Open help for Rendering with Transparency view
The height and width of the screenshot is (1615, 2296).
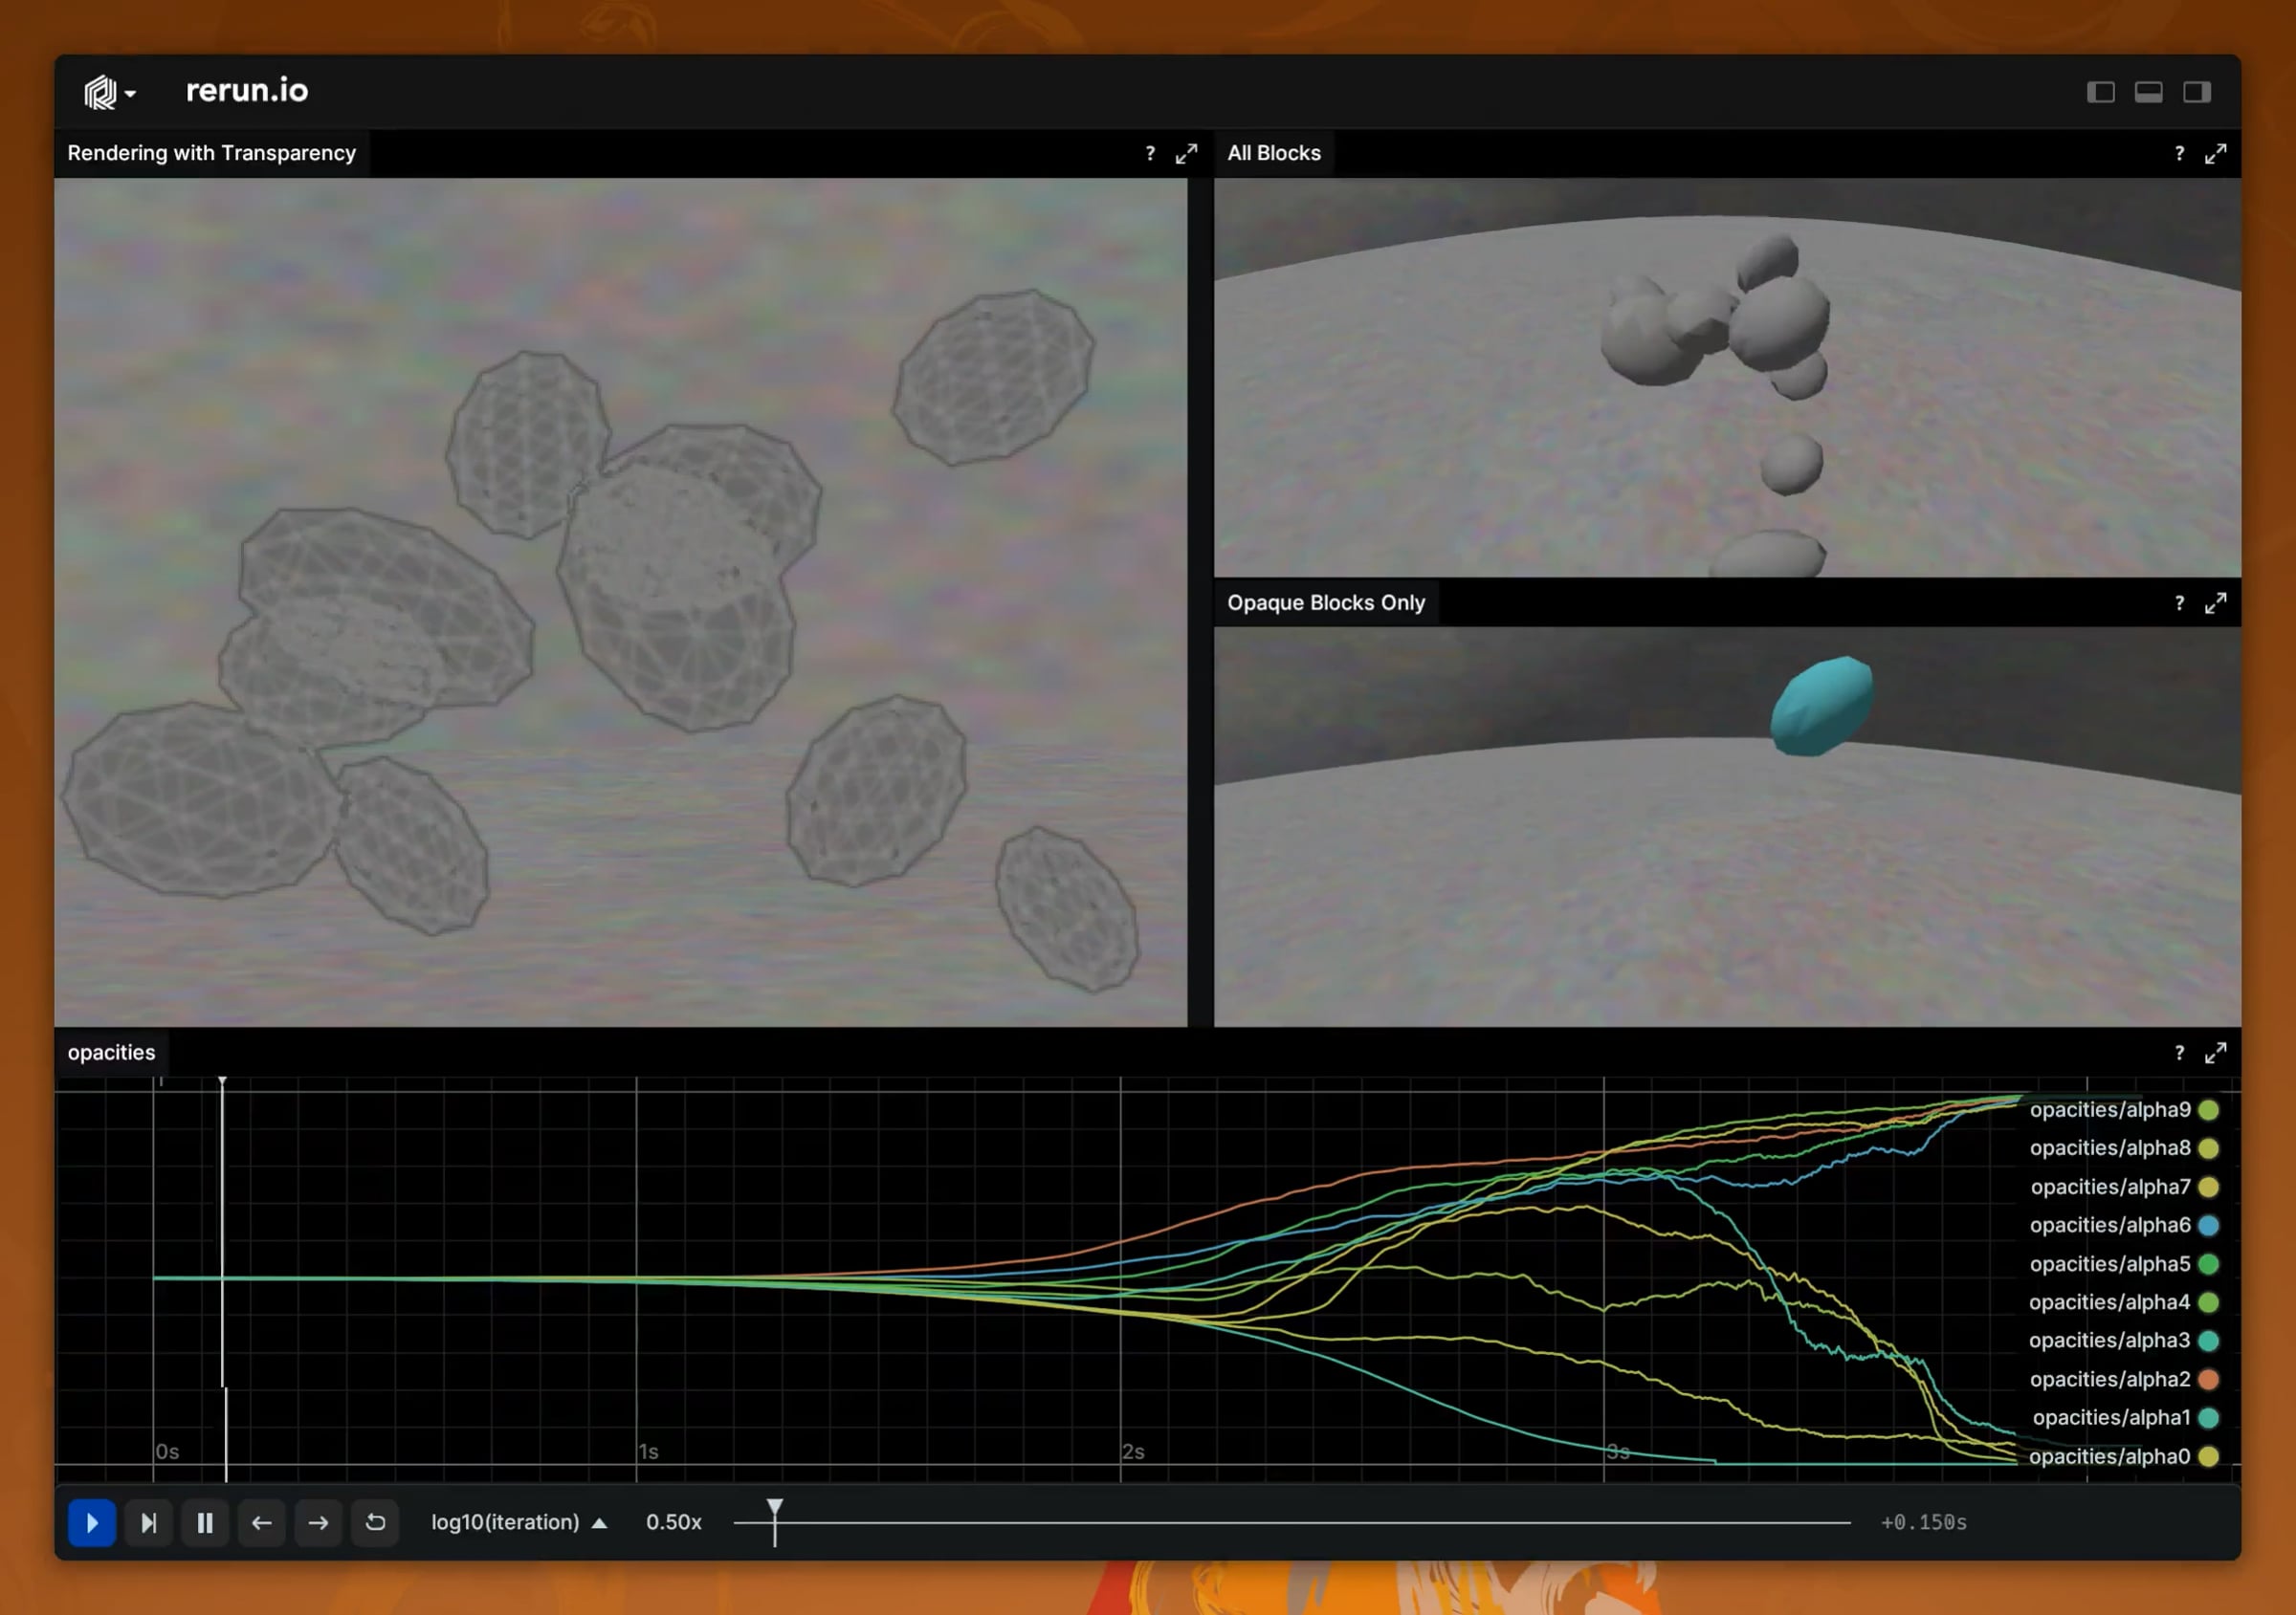click(x=1150, y=153)
